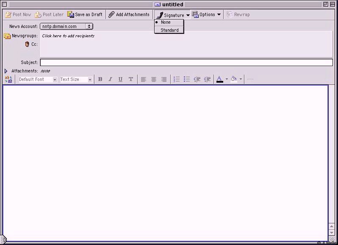Insert a bulleted list
Viewport: 338px width, 245px height.
[187, 79]
